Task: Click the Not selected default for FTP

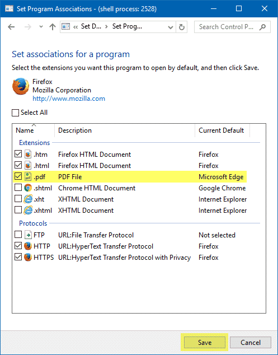Action: 217,235
